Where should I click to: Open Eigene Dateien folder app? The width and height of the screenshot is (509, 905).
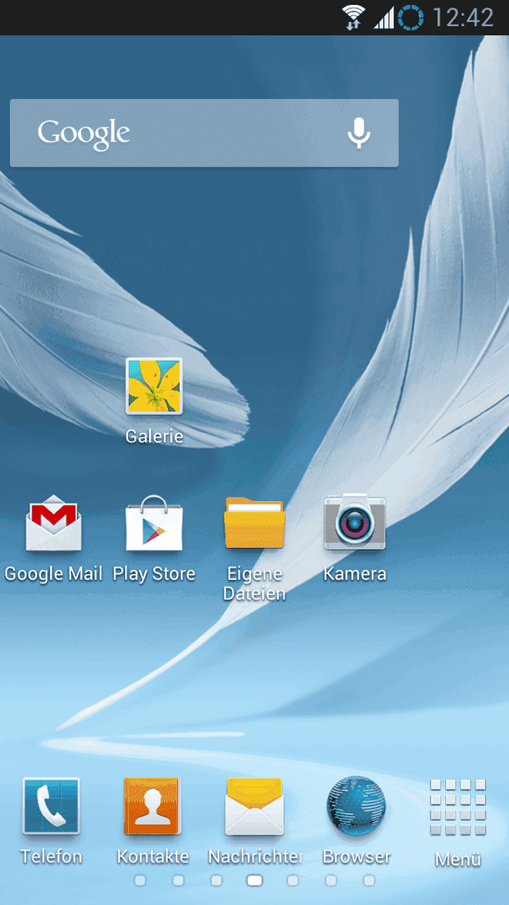(254, 524)
